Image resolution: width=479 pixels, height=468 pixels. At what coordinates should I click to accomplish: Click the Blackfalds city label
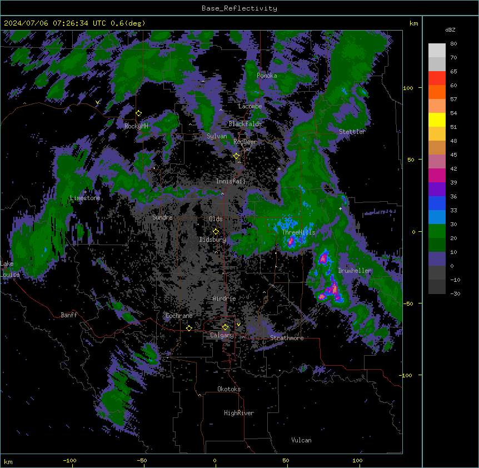[x=245, y=124]
